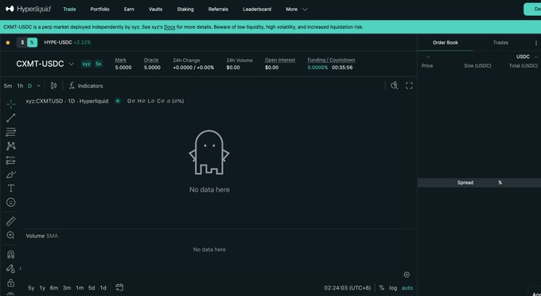Open the timeframe dropdown next to D
Screen dimensions: 541x296
point(38,86)
